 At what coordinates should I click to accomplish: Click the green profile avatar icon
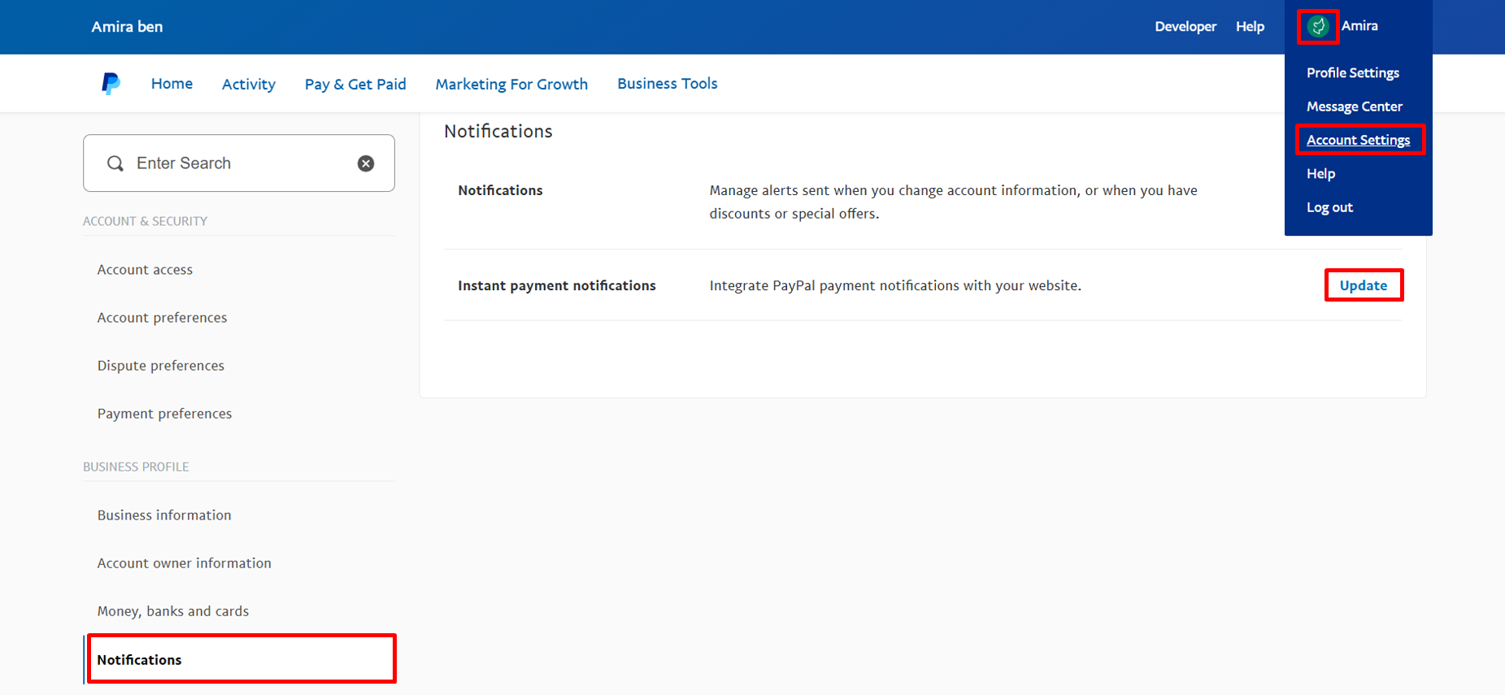pyautogui.click(x=1318, y=26)
